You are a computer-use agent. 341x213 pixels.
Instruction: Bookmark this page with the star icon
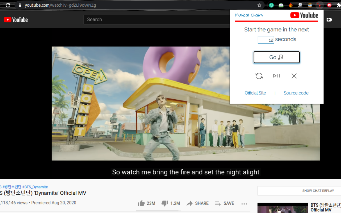[259, 5]
